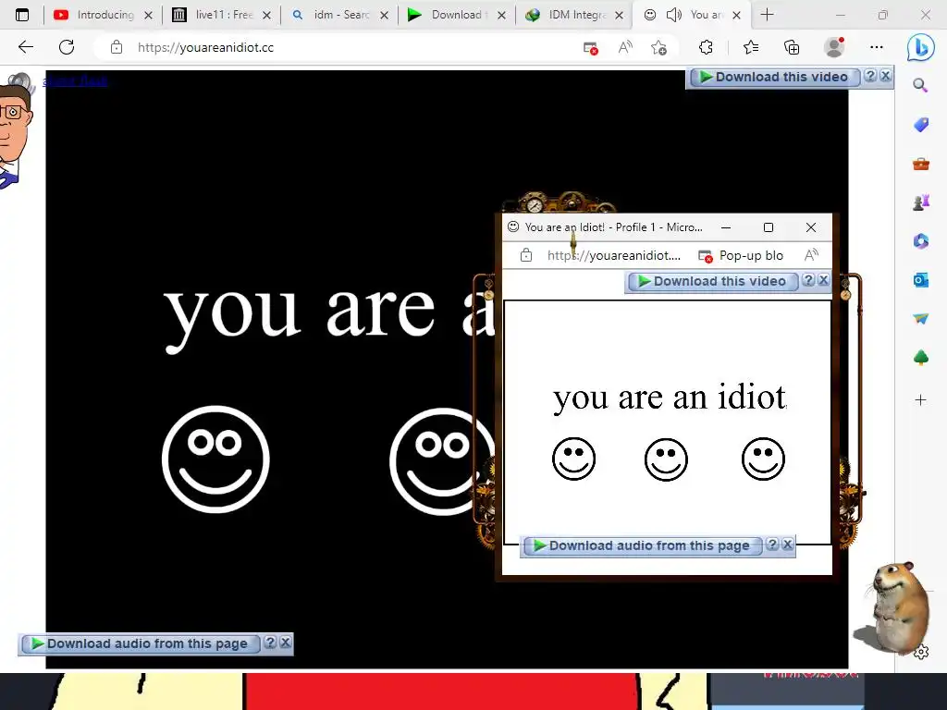The image size is (947, 710).
Task: Turn on Read aloud in main window
Action: [x=625, y=47]
